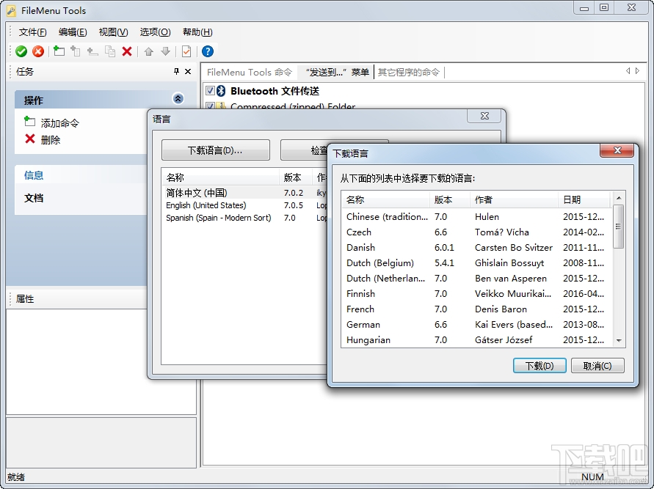The width and height of the screenshot is (654, 489).
Task: Select the French language row
Action: pyautogui.click(x=476, y=309)
